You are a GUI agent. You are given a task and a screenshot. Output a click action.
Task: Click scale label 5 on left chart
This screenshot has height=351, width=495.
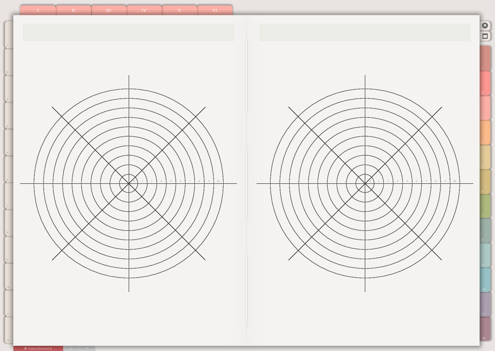point(171,181)
